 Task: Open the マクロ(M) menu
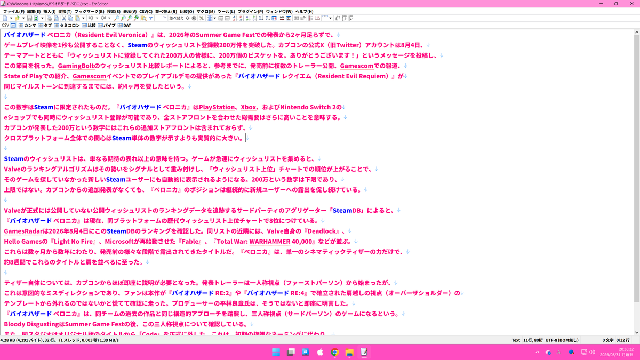coord(205,11)
